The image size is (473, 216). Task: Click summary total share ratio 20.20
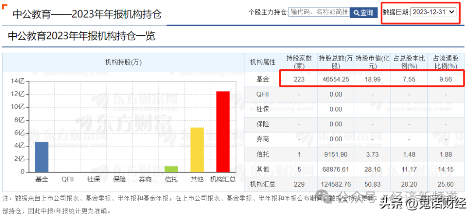(x=409, y=185)
